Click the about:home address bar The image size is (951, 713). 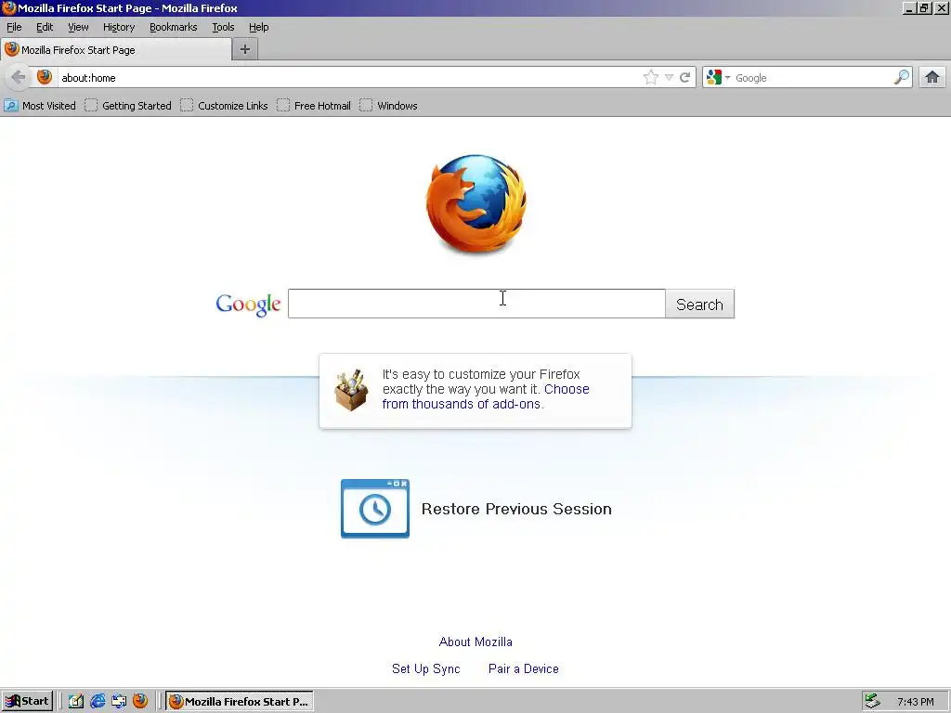click(349, 78)
